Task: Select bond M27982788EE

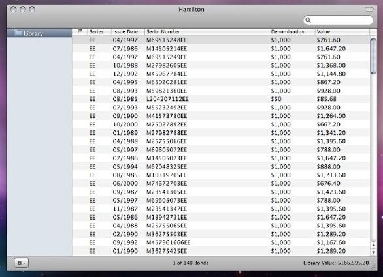Action: 221,133
